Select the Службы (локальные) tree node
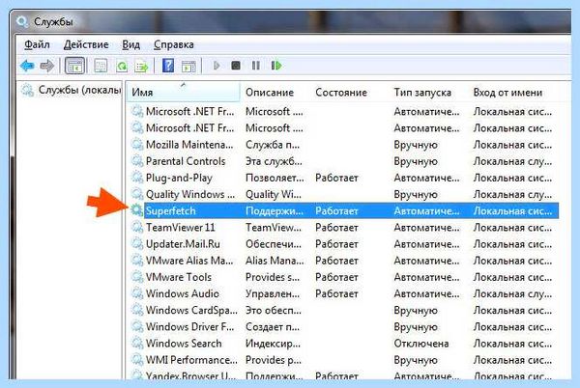 [x=72, y=90]
